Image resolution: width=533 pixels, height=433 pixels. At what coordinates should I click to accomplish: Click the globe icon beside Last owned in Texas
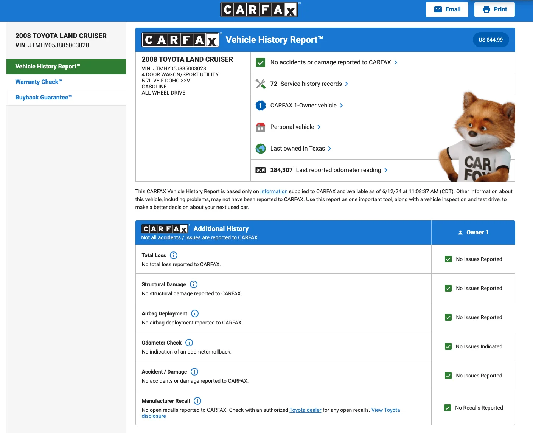pos(261,149)
